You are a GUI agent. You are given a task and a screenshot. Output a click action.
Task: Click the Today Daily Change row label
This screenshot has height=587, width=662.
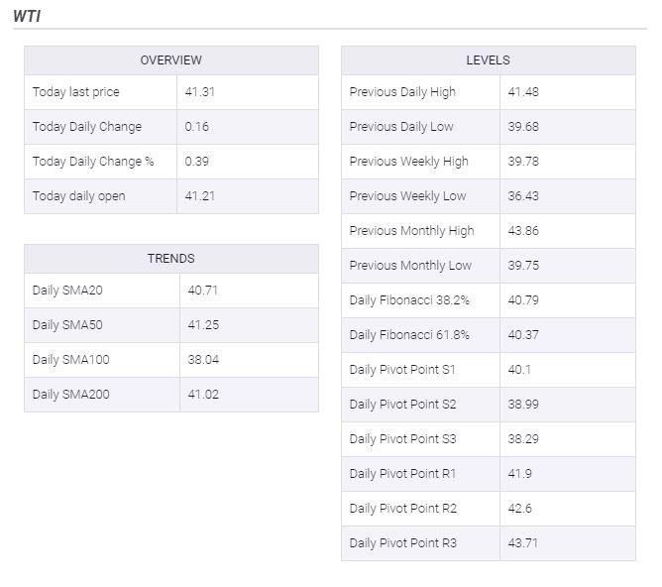click(87, 127)
